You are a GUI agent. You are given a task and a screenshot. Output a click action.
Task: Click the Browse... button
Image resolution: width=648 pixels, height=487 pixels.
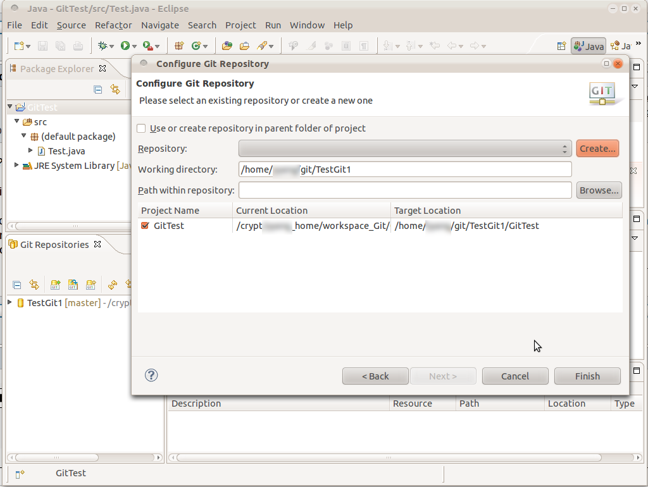[599, 190]
